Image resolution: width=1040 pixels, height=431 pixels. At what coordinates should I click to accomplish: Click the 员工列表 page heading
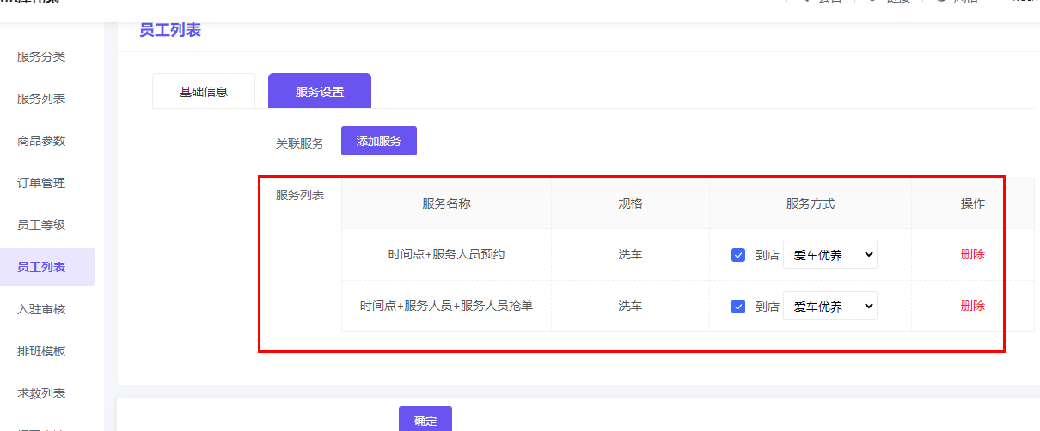click(x=170, y=30)
